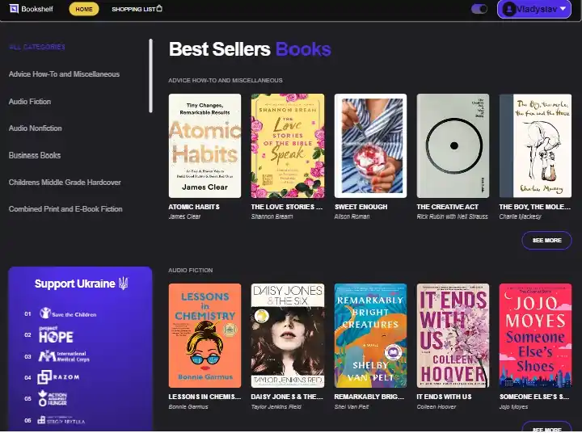Select Combined Print and E-Book Fiction category
Screen dimensions: 582x433
click(x=65, y=209)
